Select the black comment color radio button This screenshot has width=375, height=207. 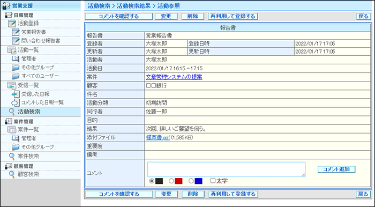point(152,181)
